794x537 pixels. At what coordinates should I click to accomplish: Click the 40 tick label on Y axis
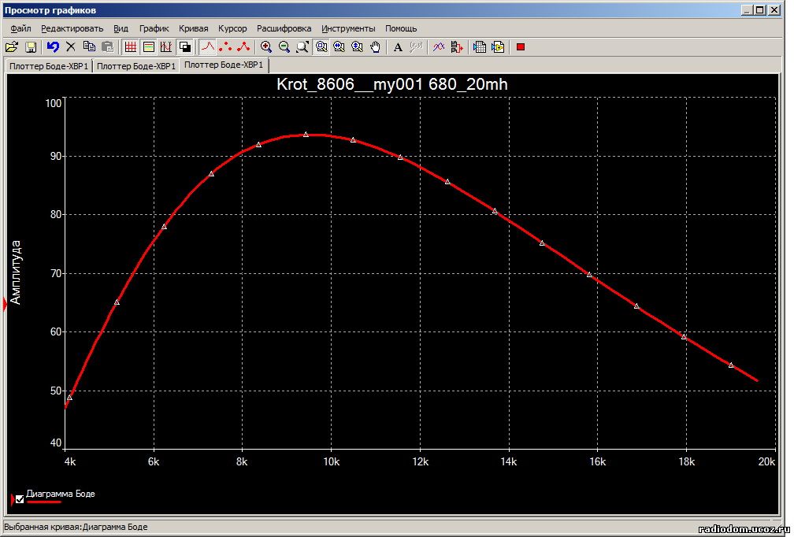[56, 443]
